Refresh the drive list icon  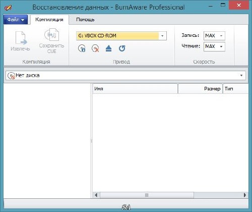pos(122,48)
